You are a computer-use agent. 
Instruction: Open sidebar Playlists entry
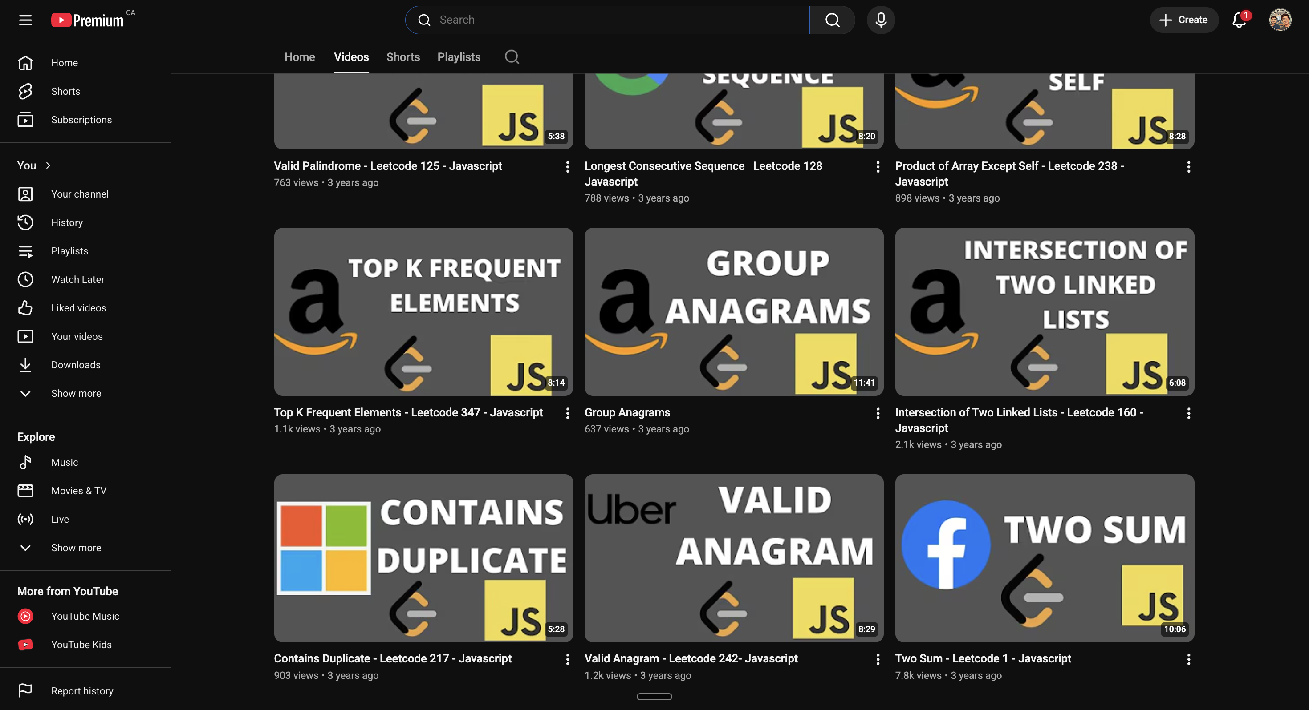pyautogui.click(x=85, y=251)
